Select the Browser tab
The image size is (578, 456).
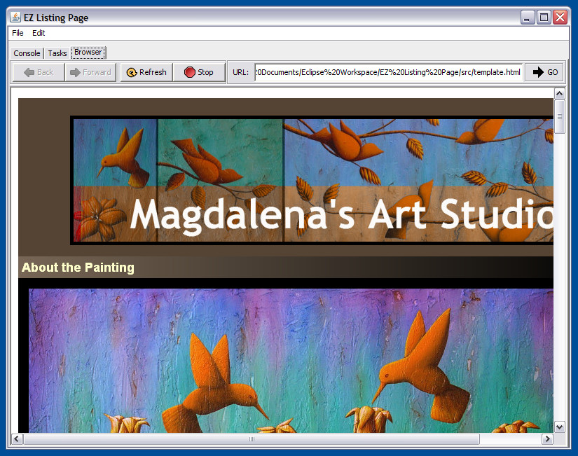coord(88,53)
